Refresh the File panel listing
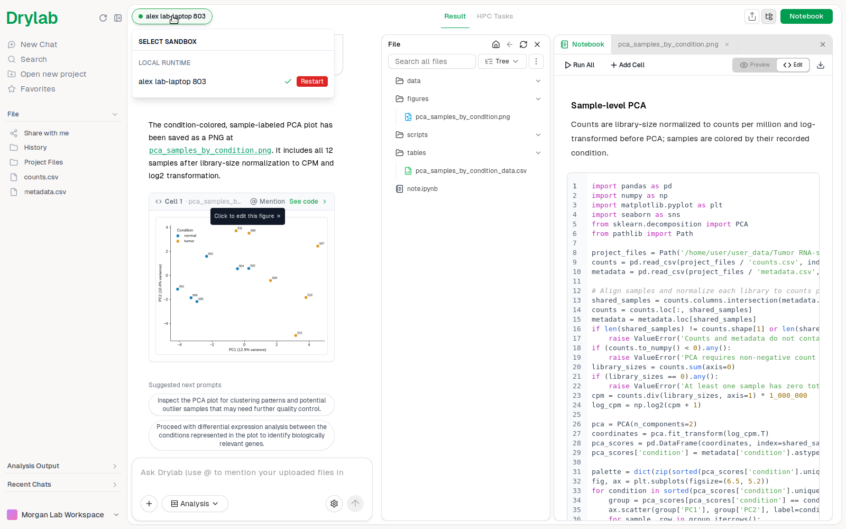 click(523, 44)
